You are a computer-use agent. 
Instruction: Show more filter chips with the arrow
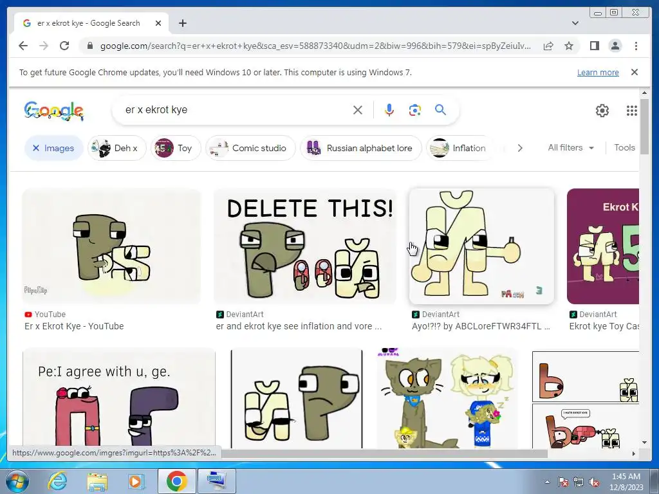[520, 148]
